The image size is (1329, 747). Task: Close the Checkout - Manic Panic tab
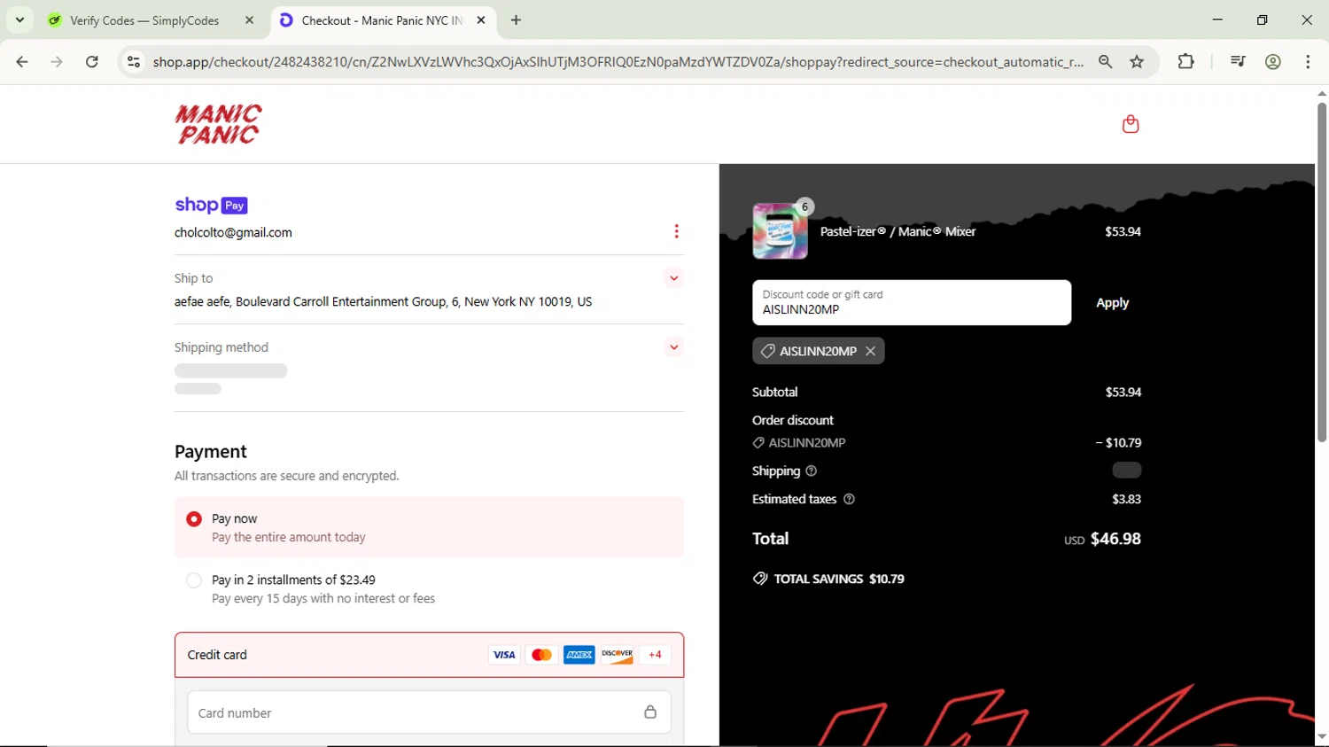coord(481,20)
